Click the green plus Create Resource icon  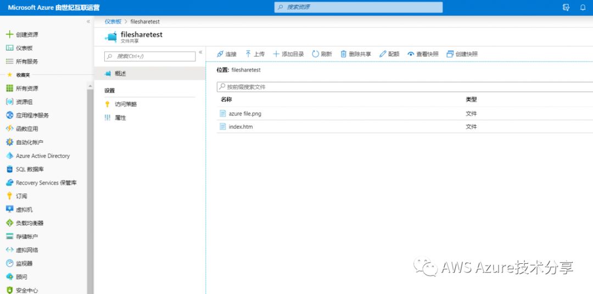(9, 35)
